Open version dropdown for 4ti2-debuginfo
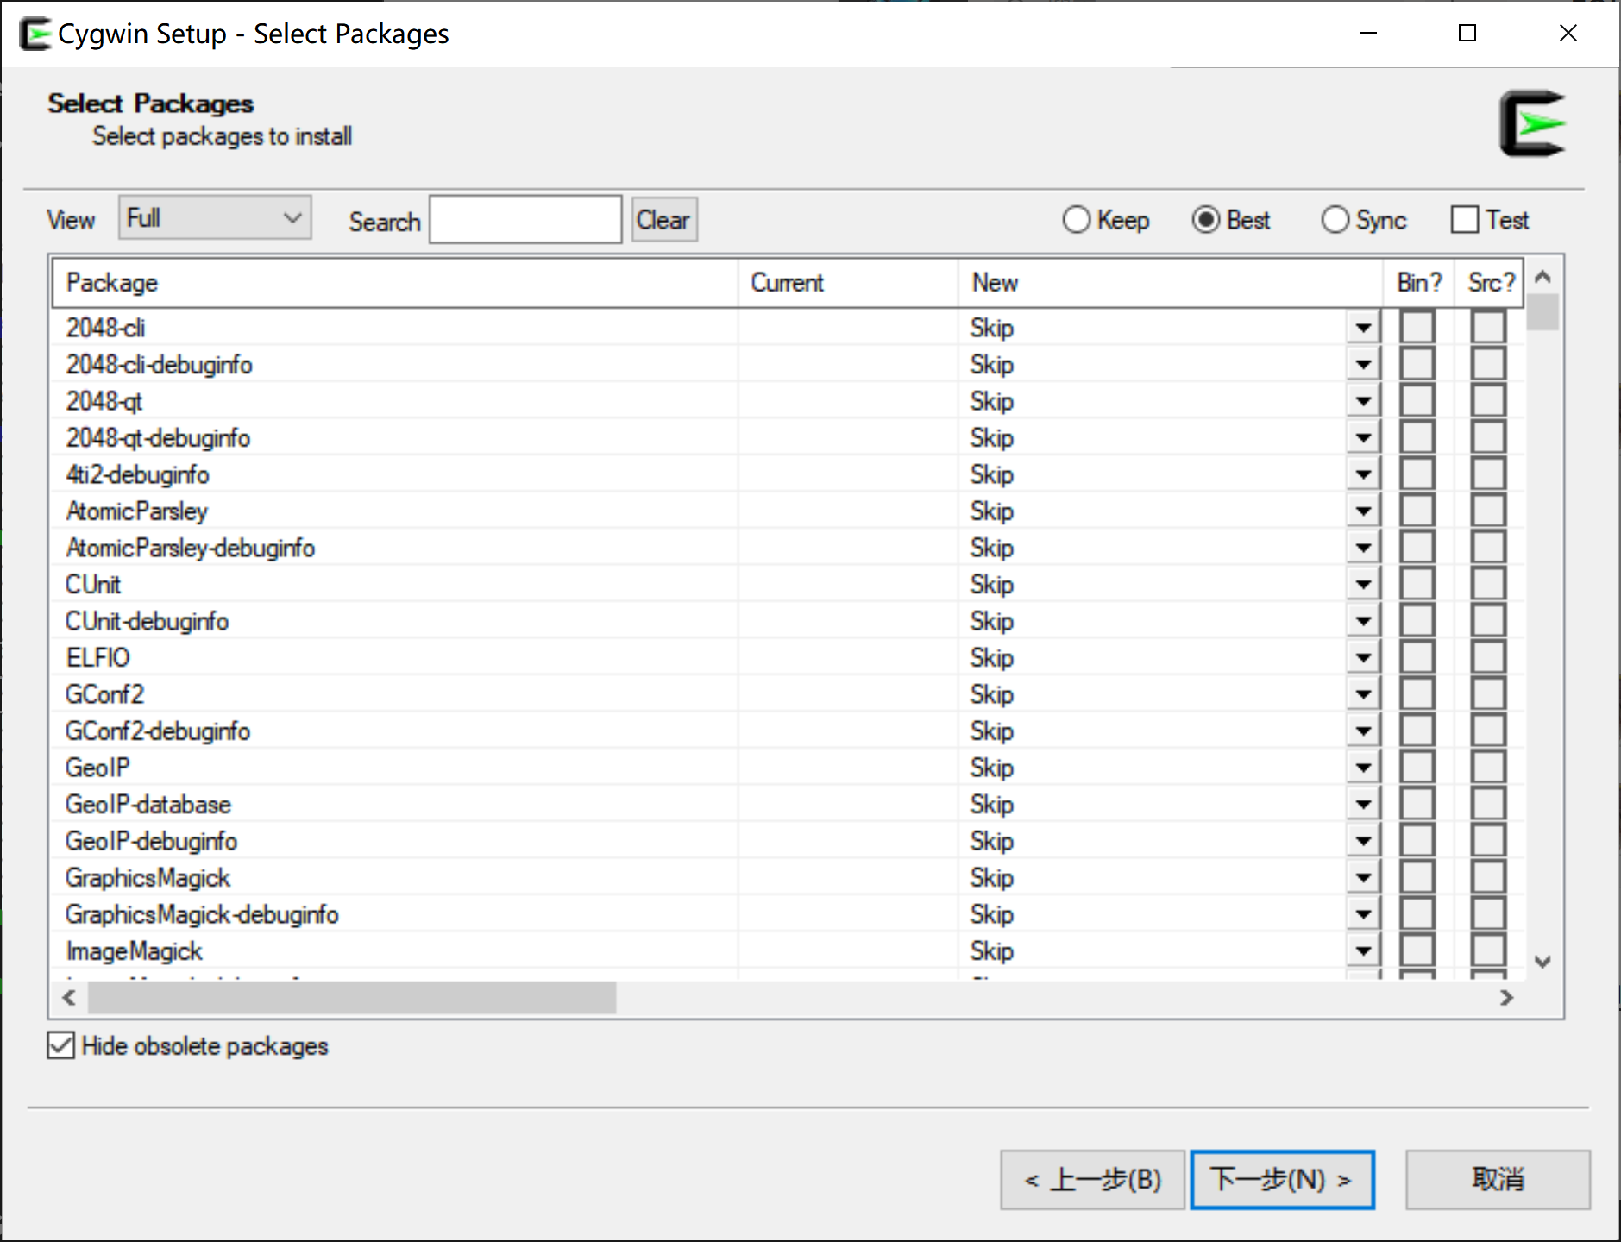 (x=1363, y=474)
